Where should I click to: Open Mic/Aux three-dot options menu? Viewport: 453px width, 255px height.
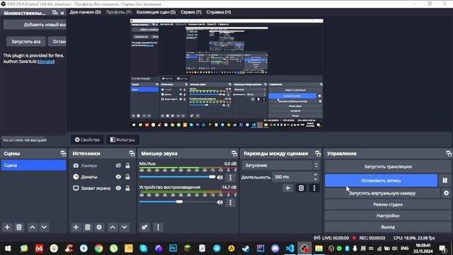point(230,178)
